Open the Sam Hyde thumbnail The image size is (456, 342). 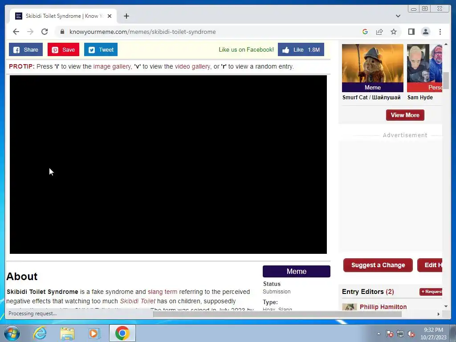click(x=424, y=68)
